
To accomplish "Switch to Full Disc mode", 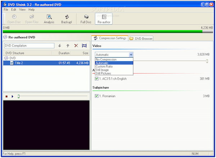I will coord(86,19).
